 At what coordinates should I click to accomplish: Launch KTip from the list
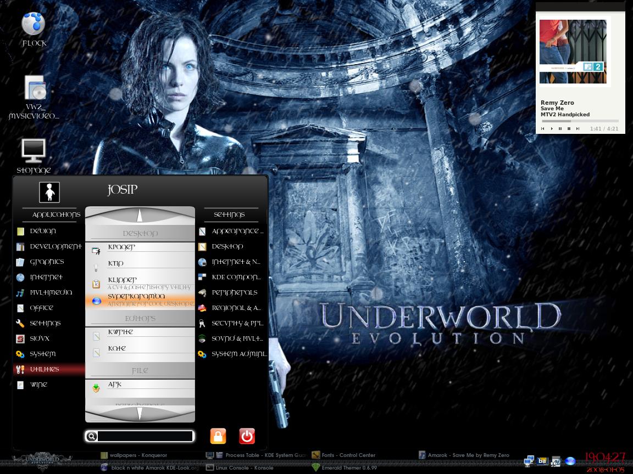click(140, 267)
